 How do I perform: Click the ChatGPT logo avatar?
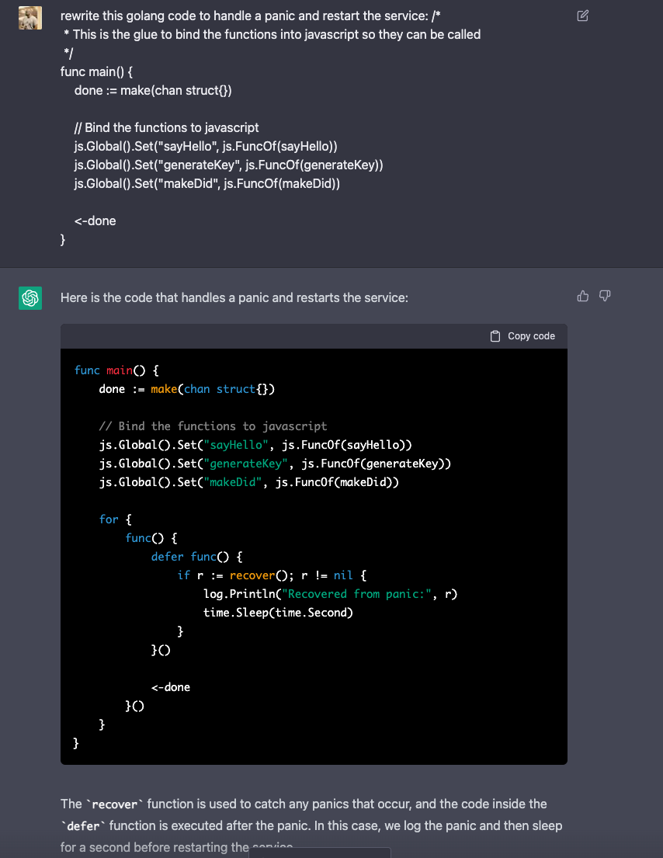pos(30,297)
